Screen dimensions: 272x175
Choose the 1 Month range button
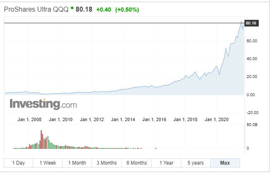[77, 163]
